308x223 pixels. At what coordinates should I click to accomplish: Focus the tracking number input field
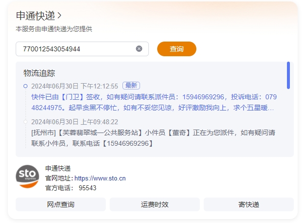pos(82,49)
